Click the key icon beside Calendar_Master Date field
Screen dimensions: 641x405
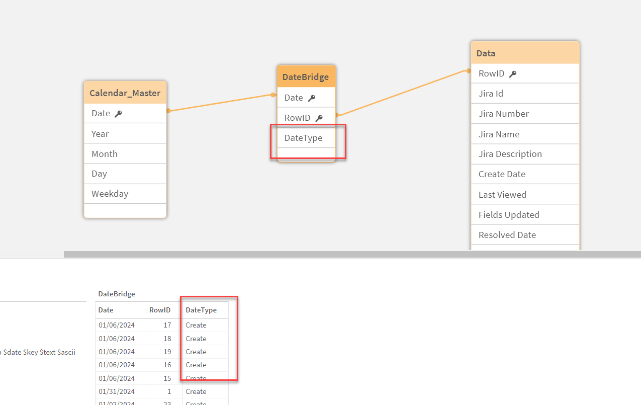pyautogui.click(x=118, y=114)
